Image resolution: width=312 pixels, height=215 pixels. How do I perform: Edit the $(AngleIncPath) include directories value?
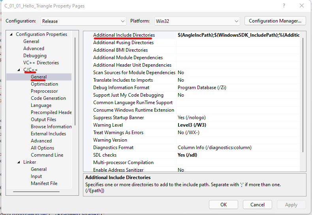(239, 35)
